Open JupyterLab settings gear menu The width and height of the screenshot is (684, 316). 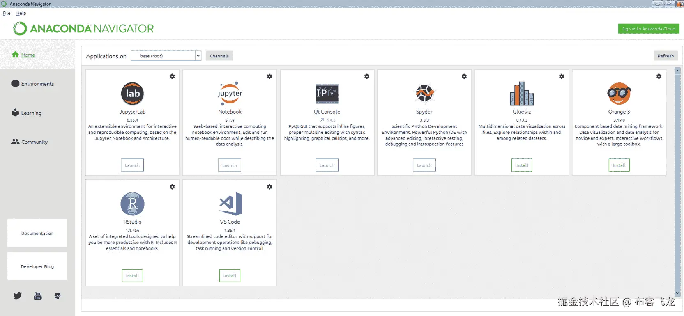tap(172, 76)
